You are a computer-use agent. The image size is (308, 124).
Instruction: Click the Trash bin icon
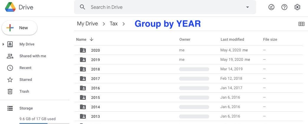point(10,92)
